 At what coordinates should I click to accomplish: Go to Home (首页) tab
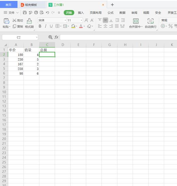9,5
